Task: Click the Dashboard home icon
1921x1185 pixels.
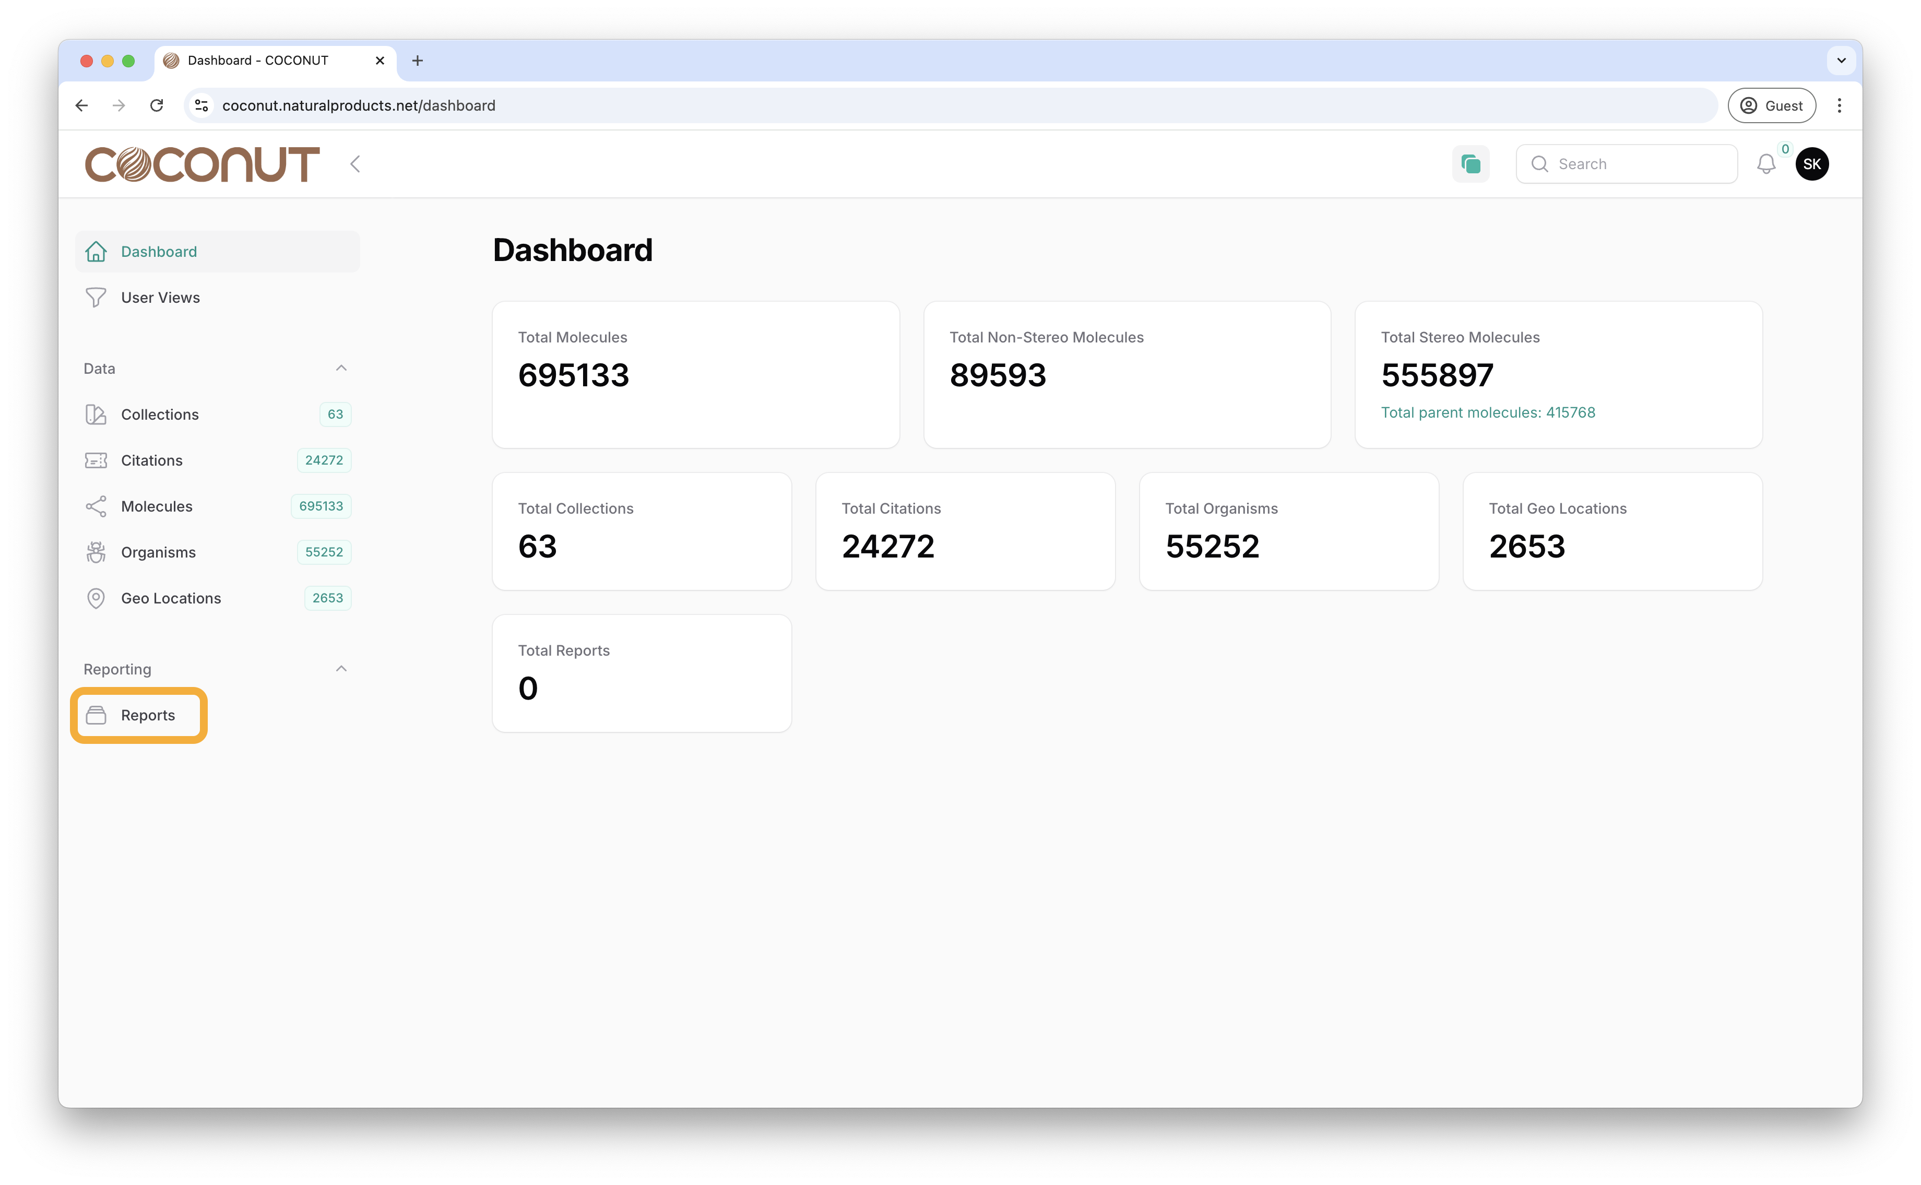Action: 96,252
